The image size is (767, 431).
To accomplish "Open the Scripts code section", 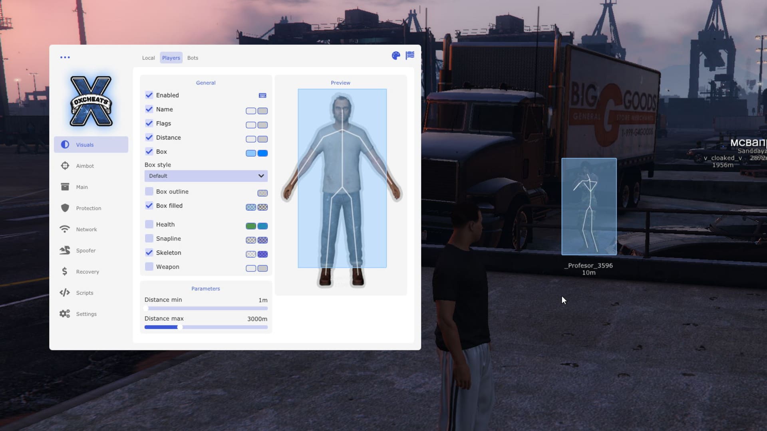I will pyautogui.click(x=91, y=293).
